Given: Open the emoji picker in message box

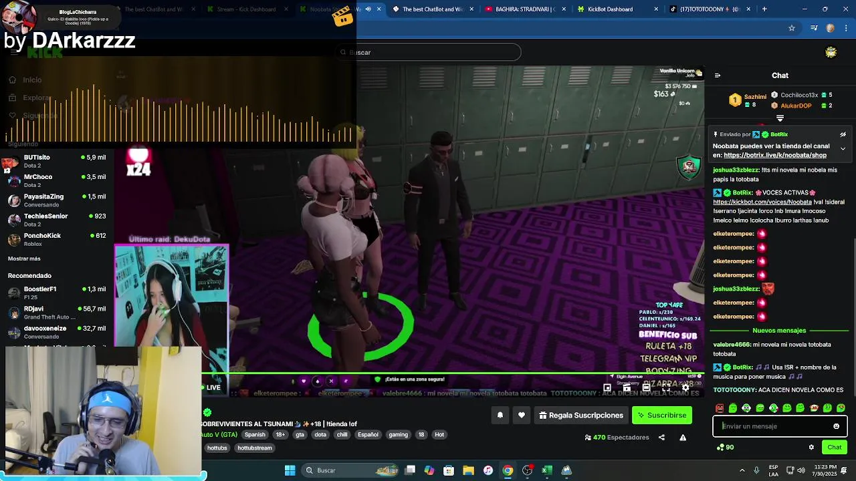Looking at the screenshot, I should point(836,426).
